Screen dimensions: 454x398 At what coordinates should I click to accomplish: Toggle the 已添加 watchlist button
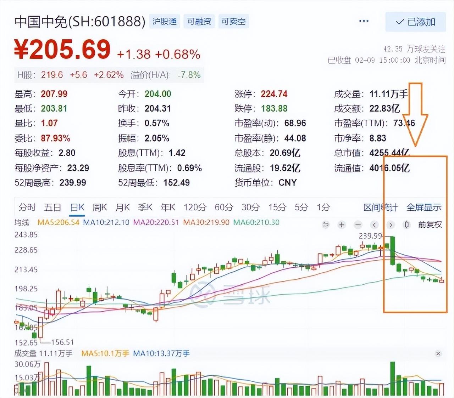point(415,22)
